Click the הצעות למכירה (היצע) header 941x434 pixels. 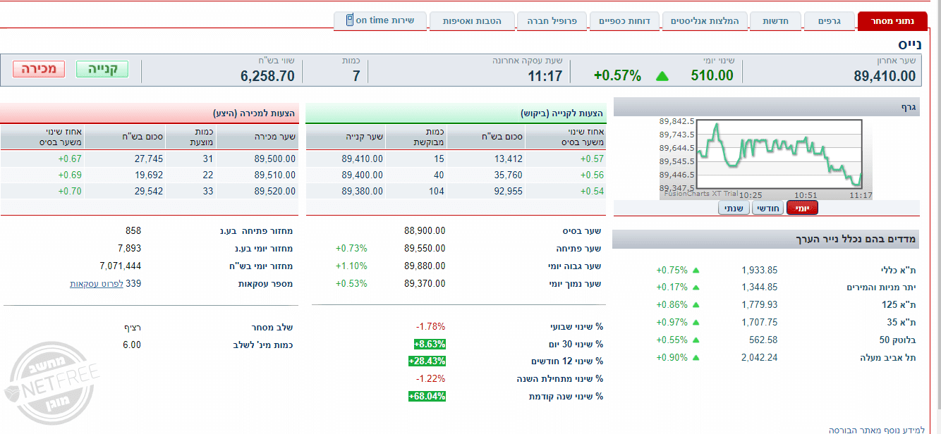pyautogui.click(x=255, y=113)
